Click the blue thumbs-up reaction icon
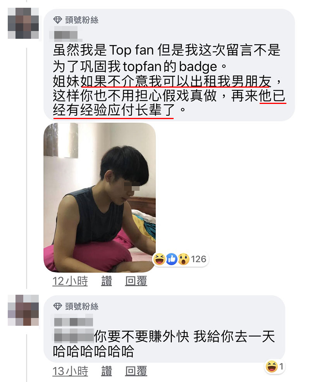Viewport: 310px width, 382px height. pyautogui.click(x=172, y=259)
